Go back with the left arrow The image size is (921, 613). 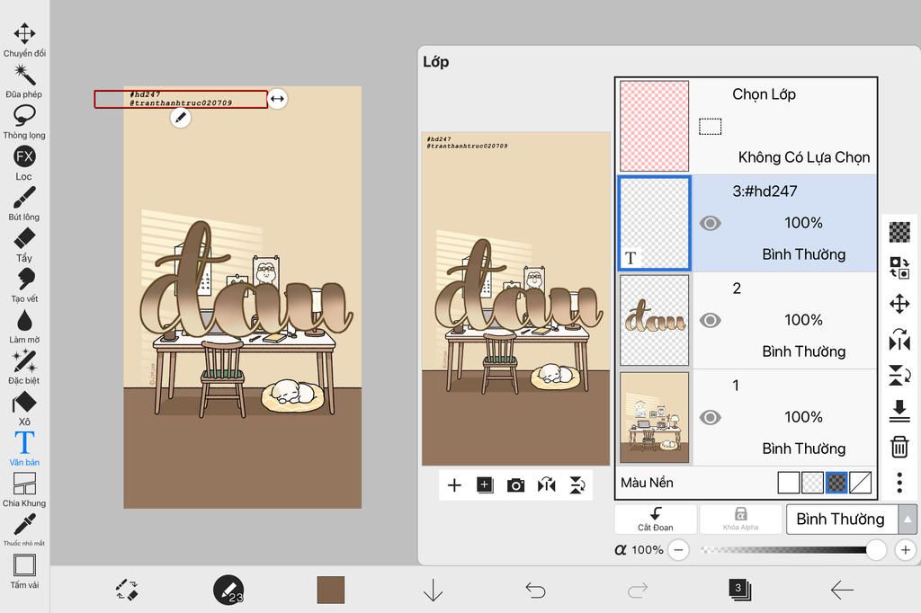click(842, 590)
